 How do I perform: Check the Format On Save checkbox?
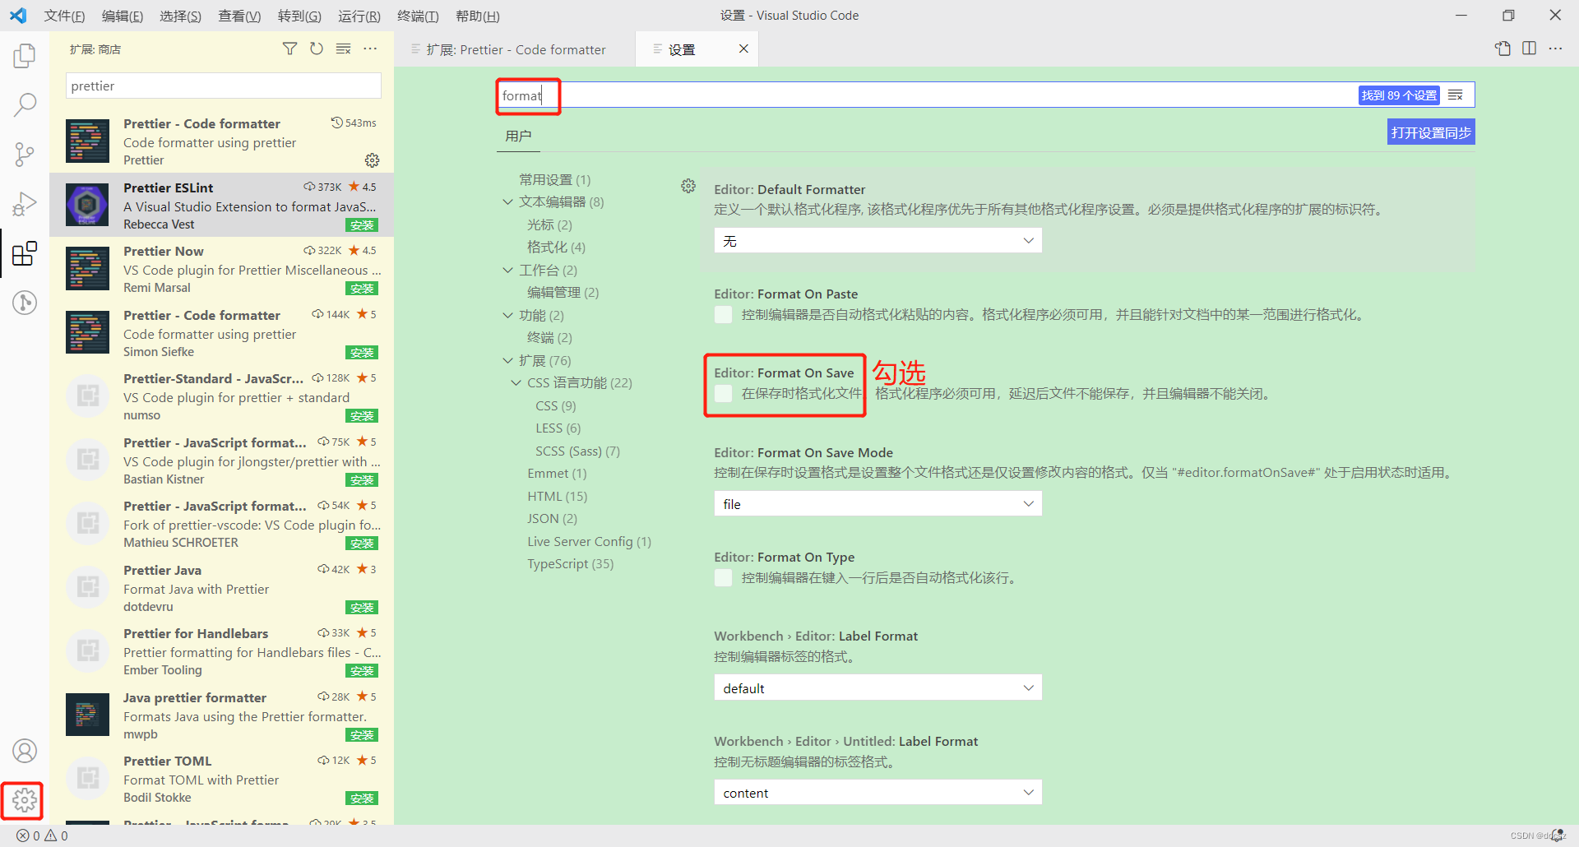click(724, 394)
